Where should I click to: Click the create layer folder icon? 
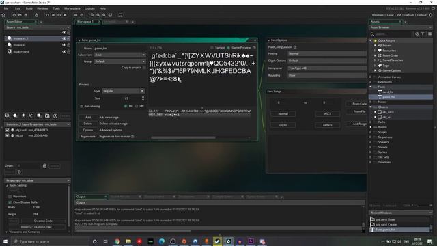click(47, 115)
